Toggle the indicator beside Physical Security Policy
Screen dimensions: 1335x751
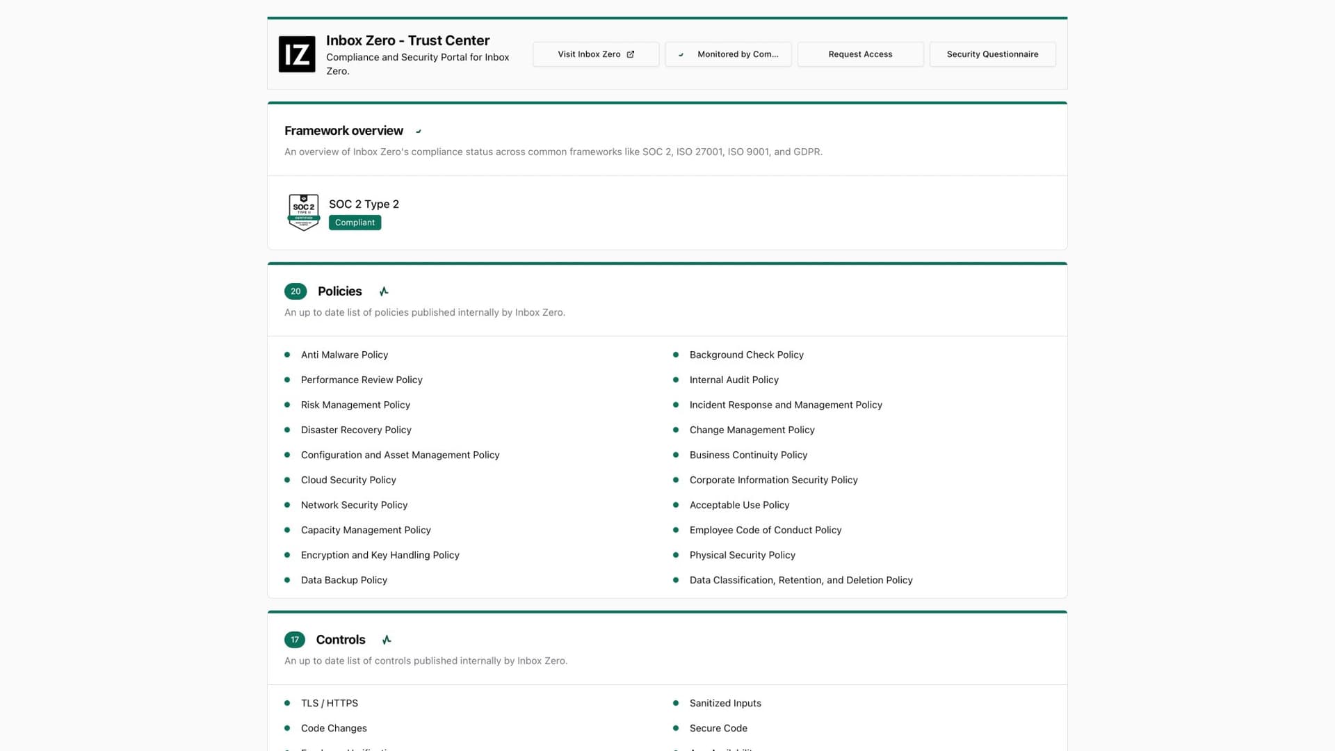pos(676,555)
